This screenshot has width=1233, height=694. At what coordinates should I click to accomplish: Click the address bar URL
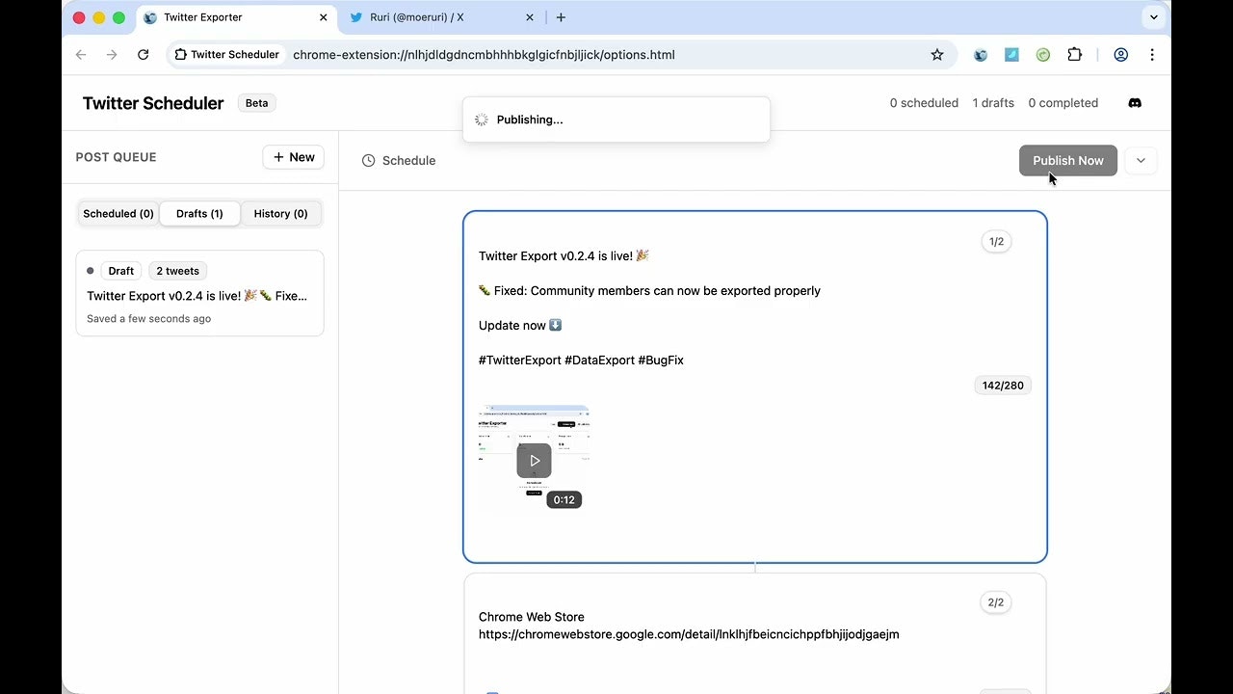click(x=484, y=55)
